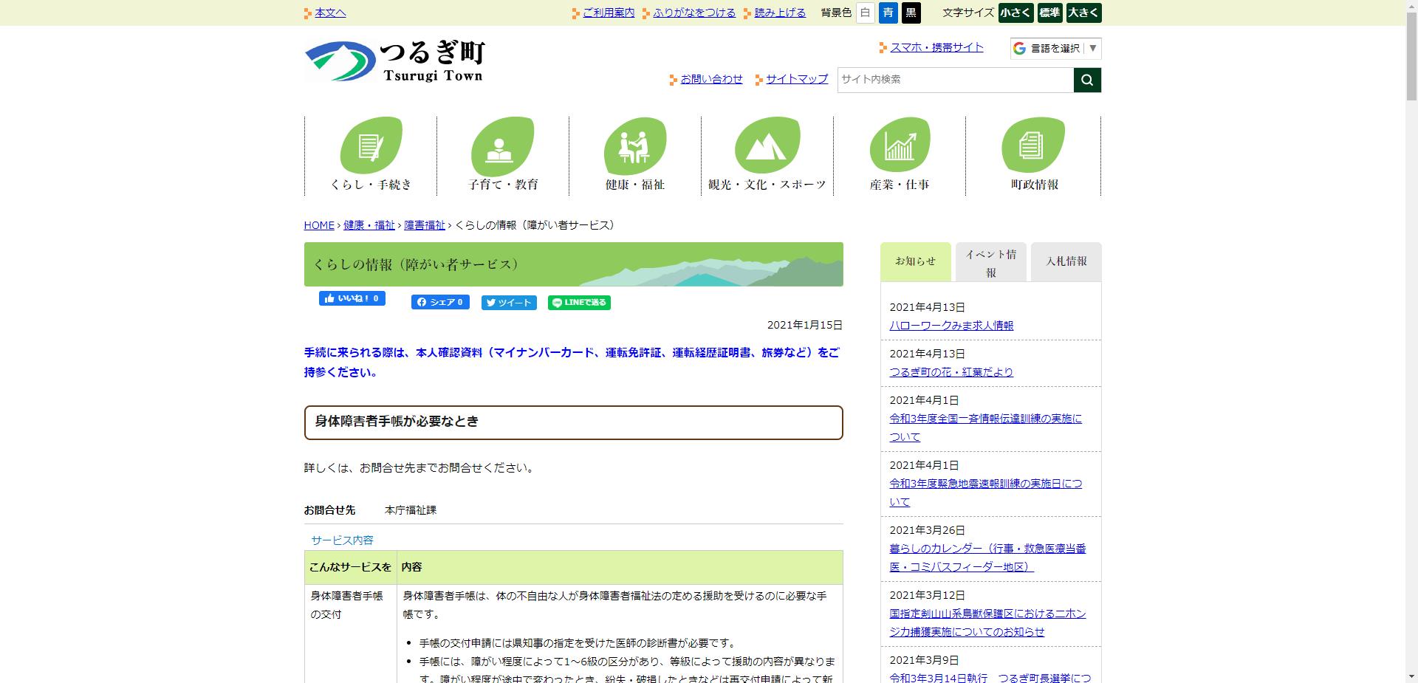Open the ハローワークみま求人情報 news link
Screen dimensions: 1418x683
click(951, 326)
